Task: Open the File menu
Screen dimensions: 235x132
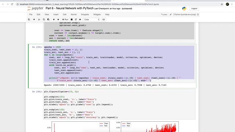Action: tap(31, 15)
